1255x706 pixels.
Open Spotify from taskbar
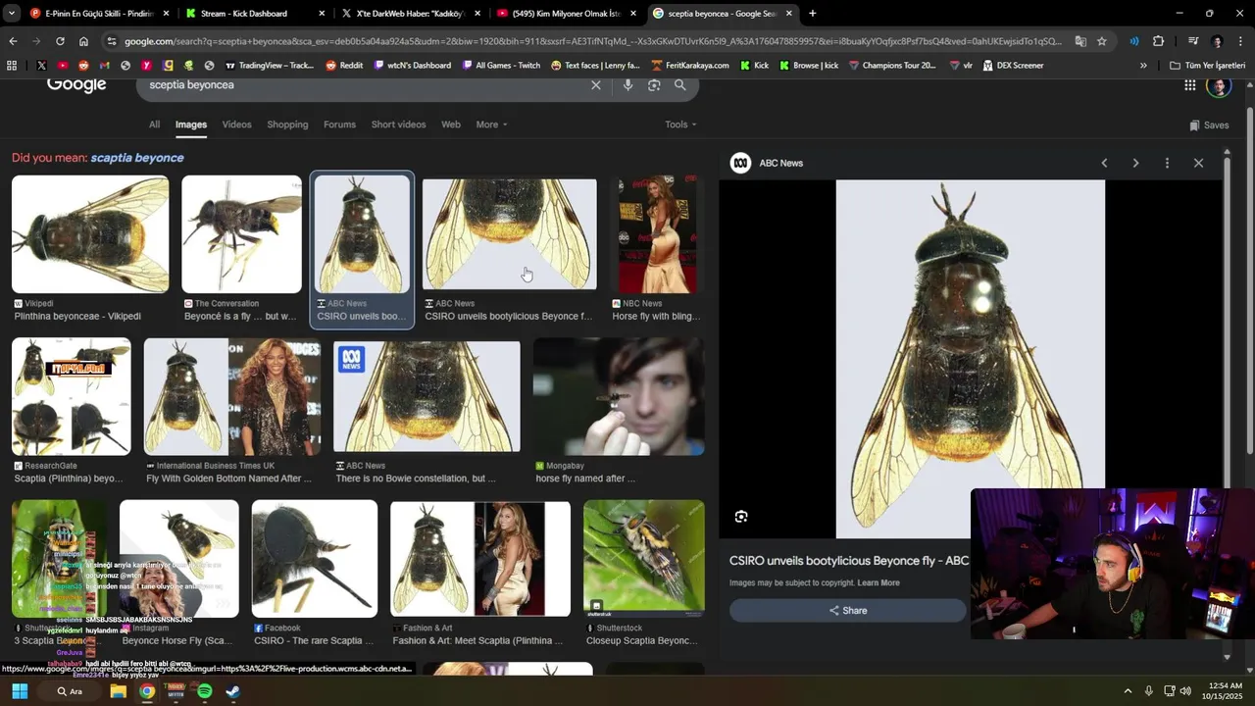[x=204, y=691]
